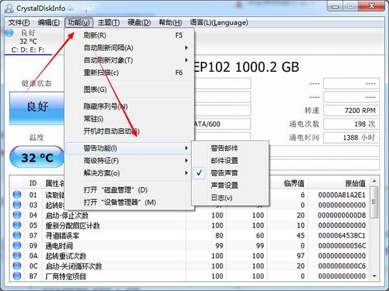Open the 文件(F) menu

click(x=19, y=23)
